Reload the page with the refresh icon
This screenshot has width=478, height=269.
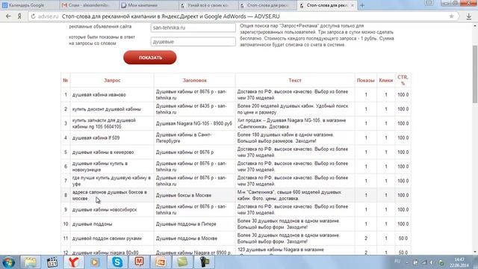click(x=33, y=16)
